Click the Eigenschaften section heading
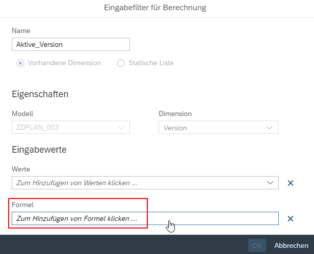Viewport: 314px width, 254px height. click(40, 94)
